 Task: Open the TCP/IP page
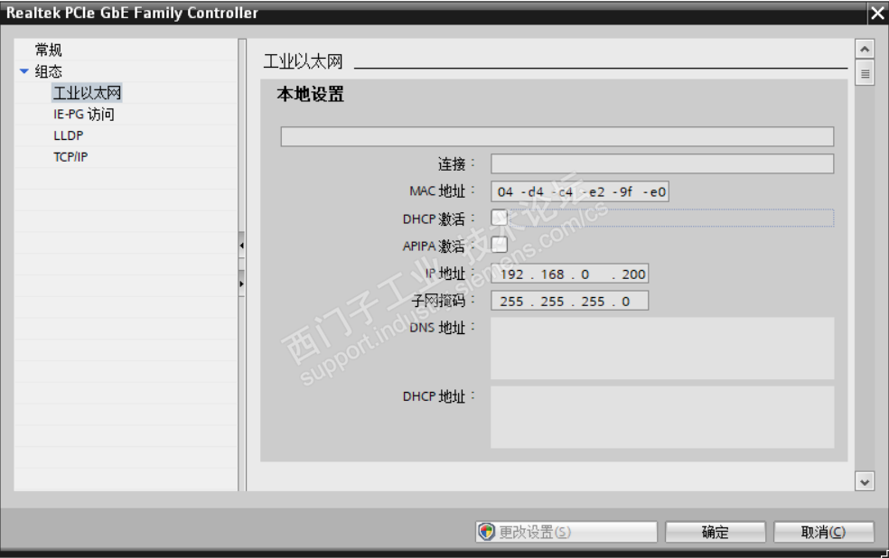point(70,157)
